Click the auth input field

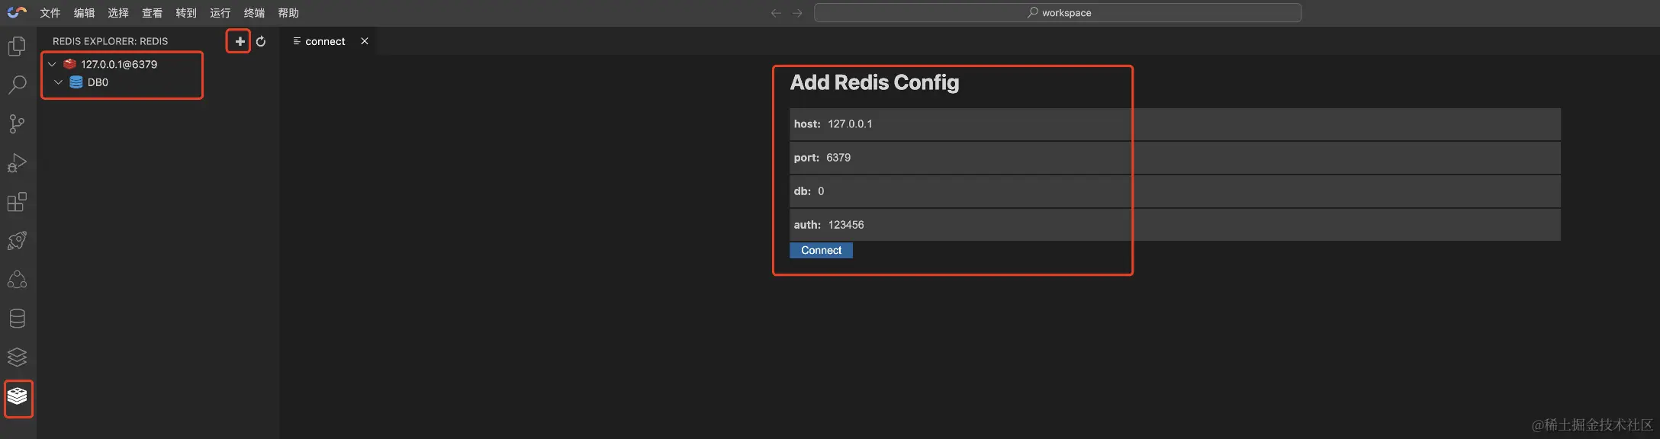coord(1175,224)
